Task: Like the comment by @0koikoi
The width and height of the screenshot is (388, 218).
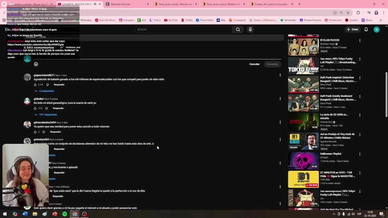Action: pyautogui.click(x=35, y=108)
